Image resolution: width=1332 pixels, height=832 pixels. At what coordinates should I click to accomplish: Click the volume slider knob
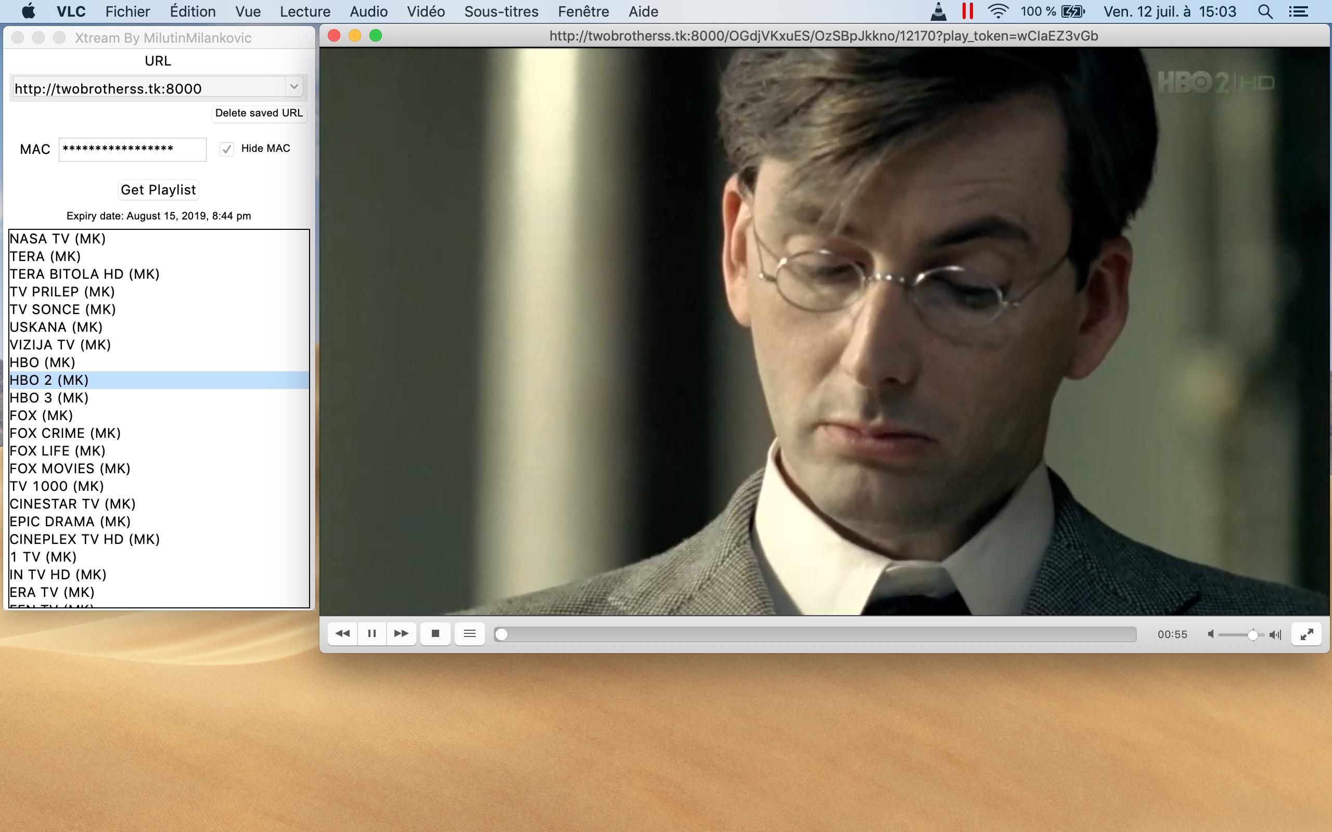coord(1252,635)
